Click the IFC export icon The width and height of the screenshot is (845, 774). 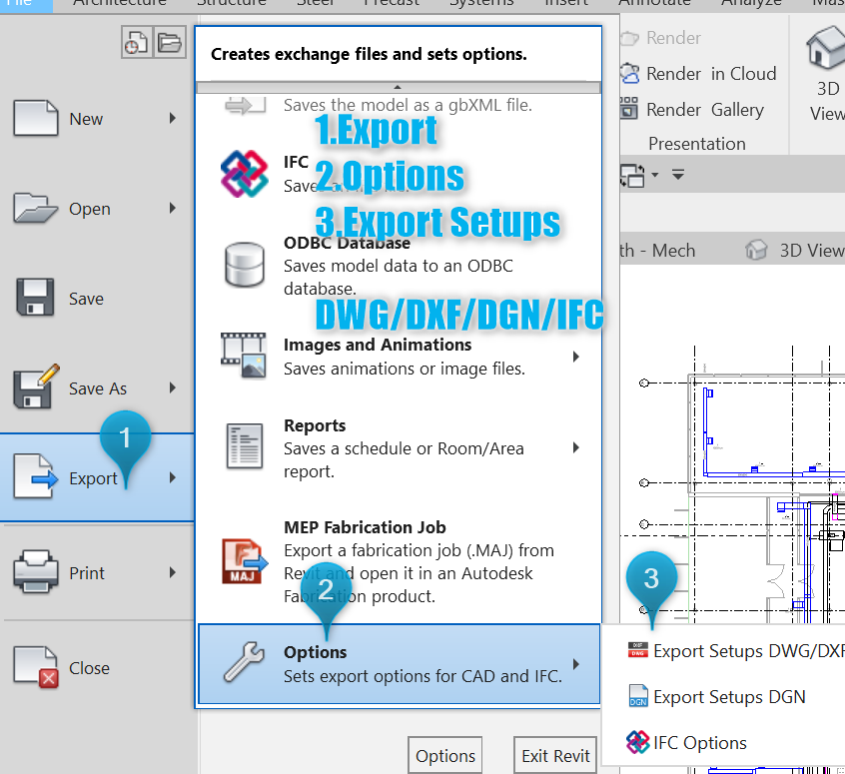coord(244,174)
